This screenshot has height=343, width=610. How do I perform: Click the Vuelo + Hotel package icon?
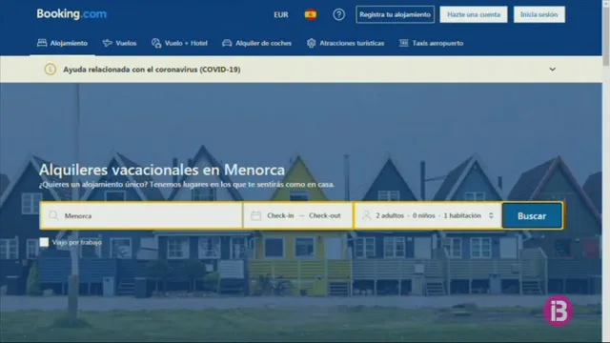click(x=156, y=43)
